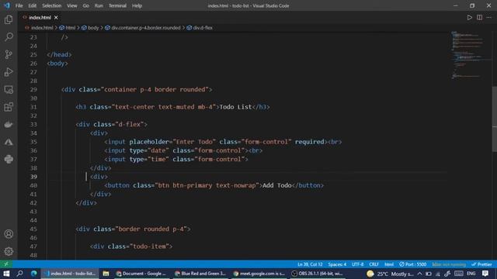
Task: Open div.container.p-4.border.rounded breadcrumb
Action: 146,28
